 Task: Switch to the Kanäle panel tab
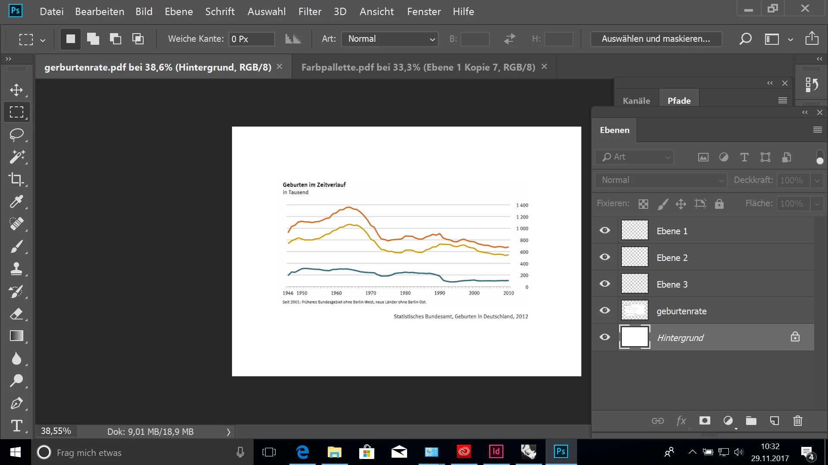[x=636, y=101]
